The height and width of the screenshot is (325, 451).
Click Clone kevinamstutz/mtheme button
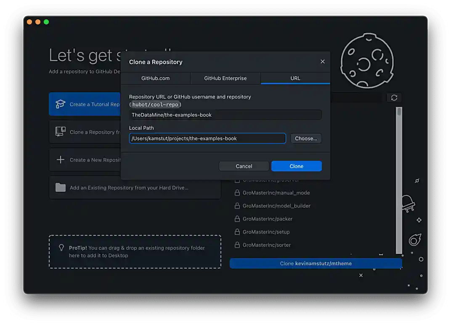pos(316,264)
